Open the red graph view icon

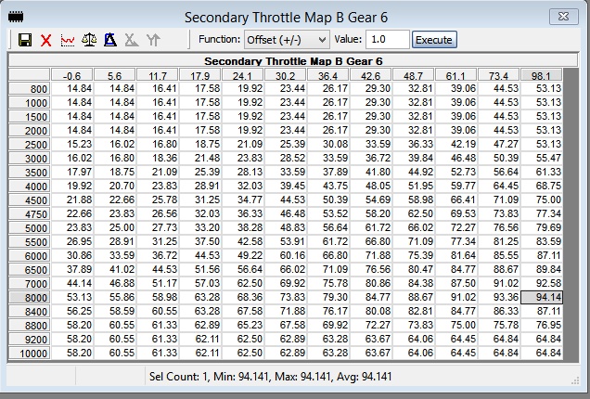tap(68, 41)
